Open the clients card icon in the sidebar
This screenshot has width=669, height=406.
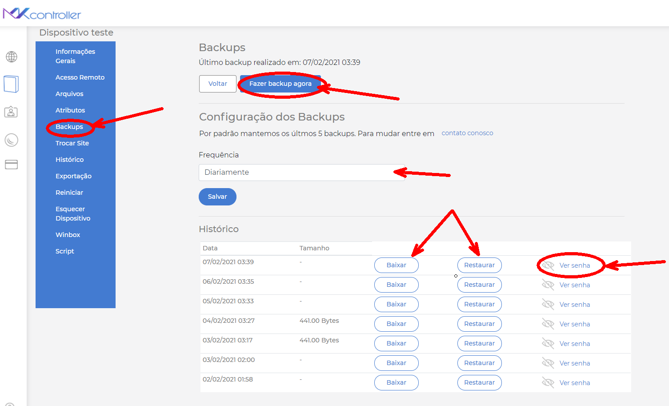11,112
